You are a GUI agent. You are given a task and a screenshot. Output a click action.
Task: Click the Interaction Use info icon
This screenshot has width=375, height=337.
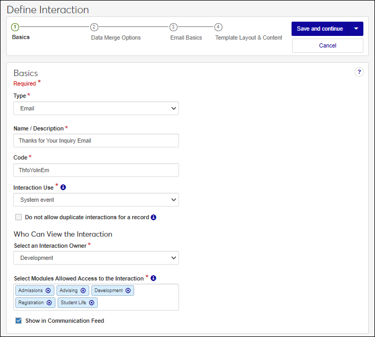point(63,188)
